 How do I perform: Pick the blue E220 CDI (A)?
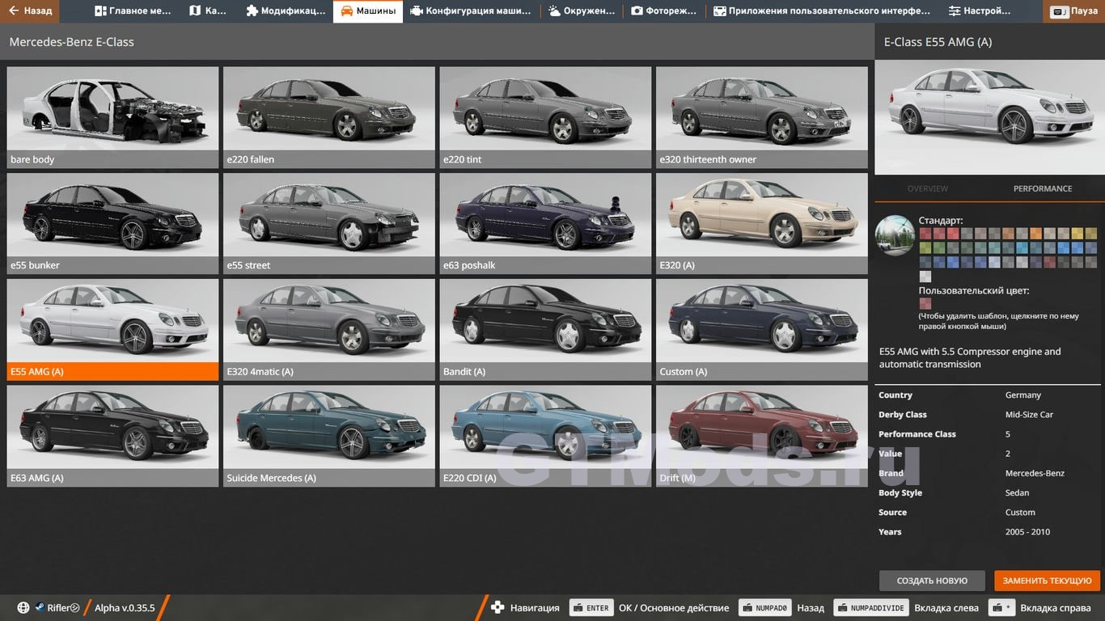[545, 436]
